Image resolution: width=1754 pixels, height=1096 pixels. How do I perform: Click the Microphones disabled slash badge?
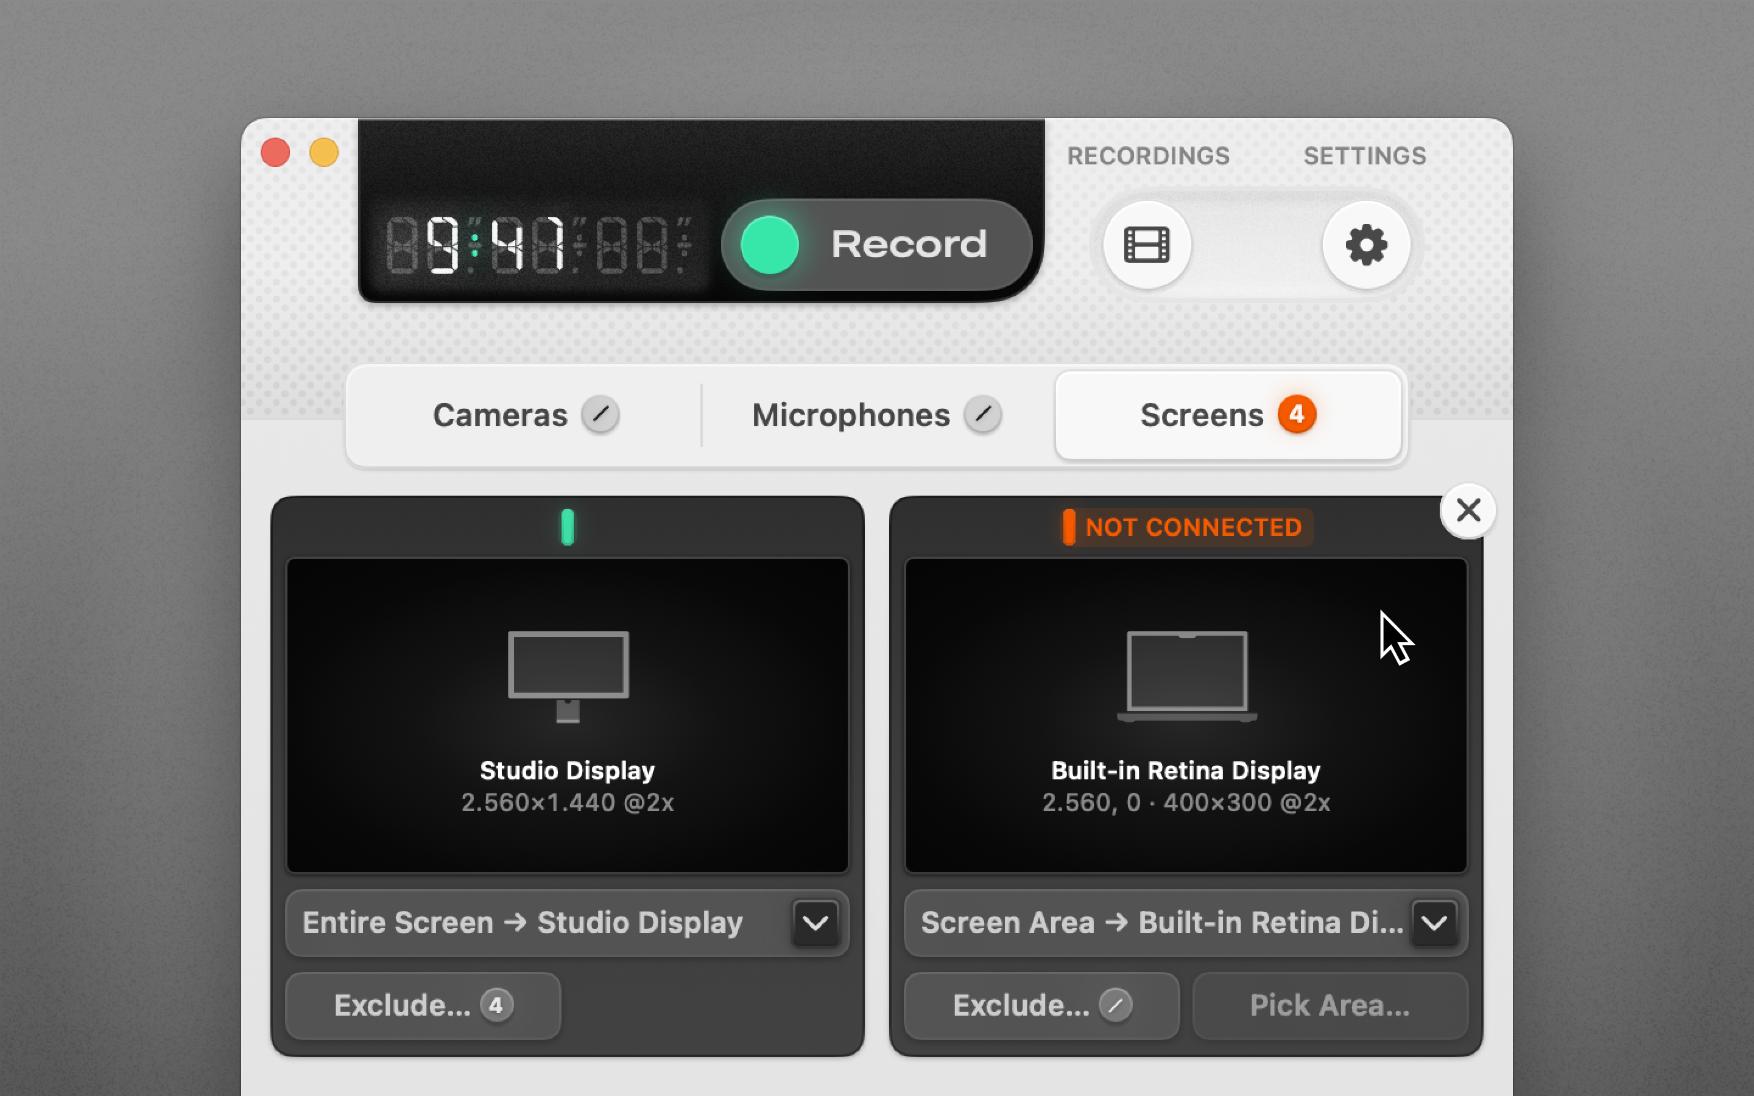(x=983, y=415)
